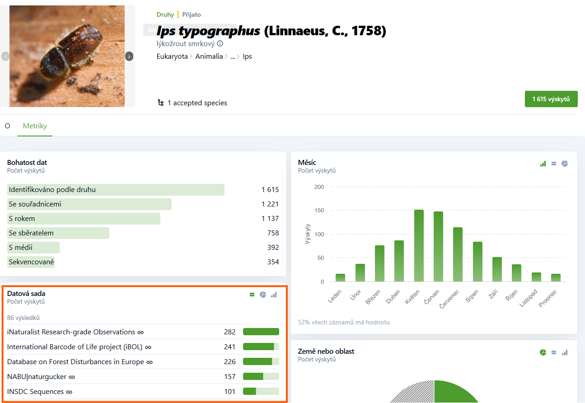The width and height of the screenshot is (585, 403).
Task: Click the count 226 in the Forest Disturbances row
Action: click(x=230, y=362)
